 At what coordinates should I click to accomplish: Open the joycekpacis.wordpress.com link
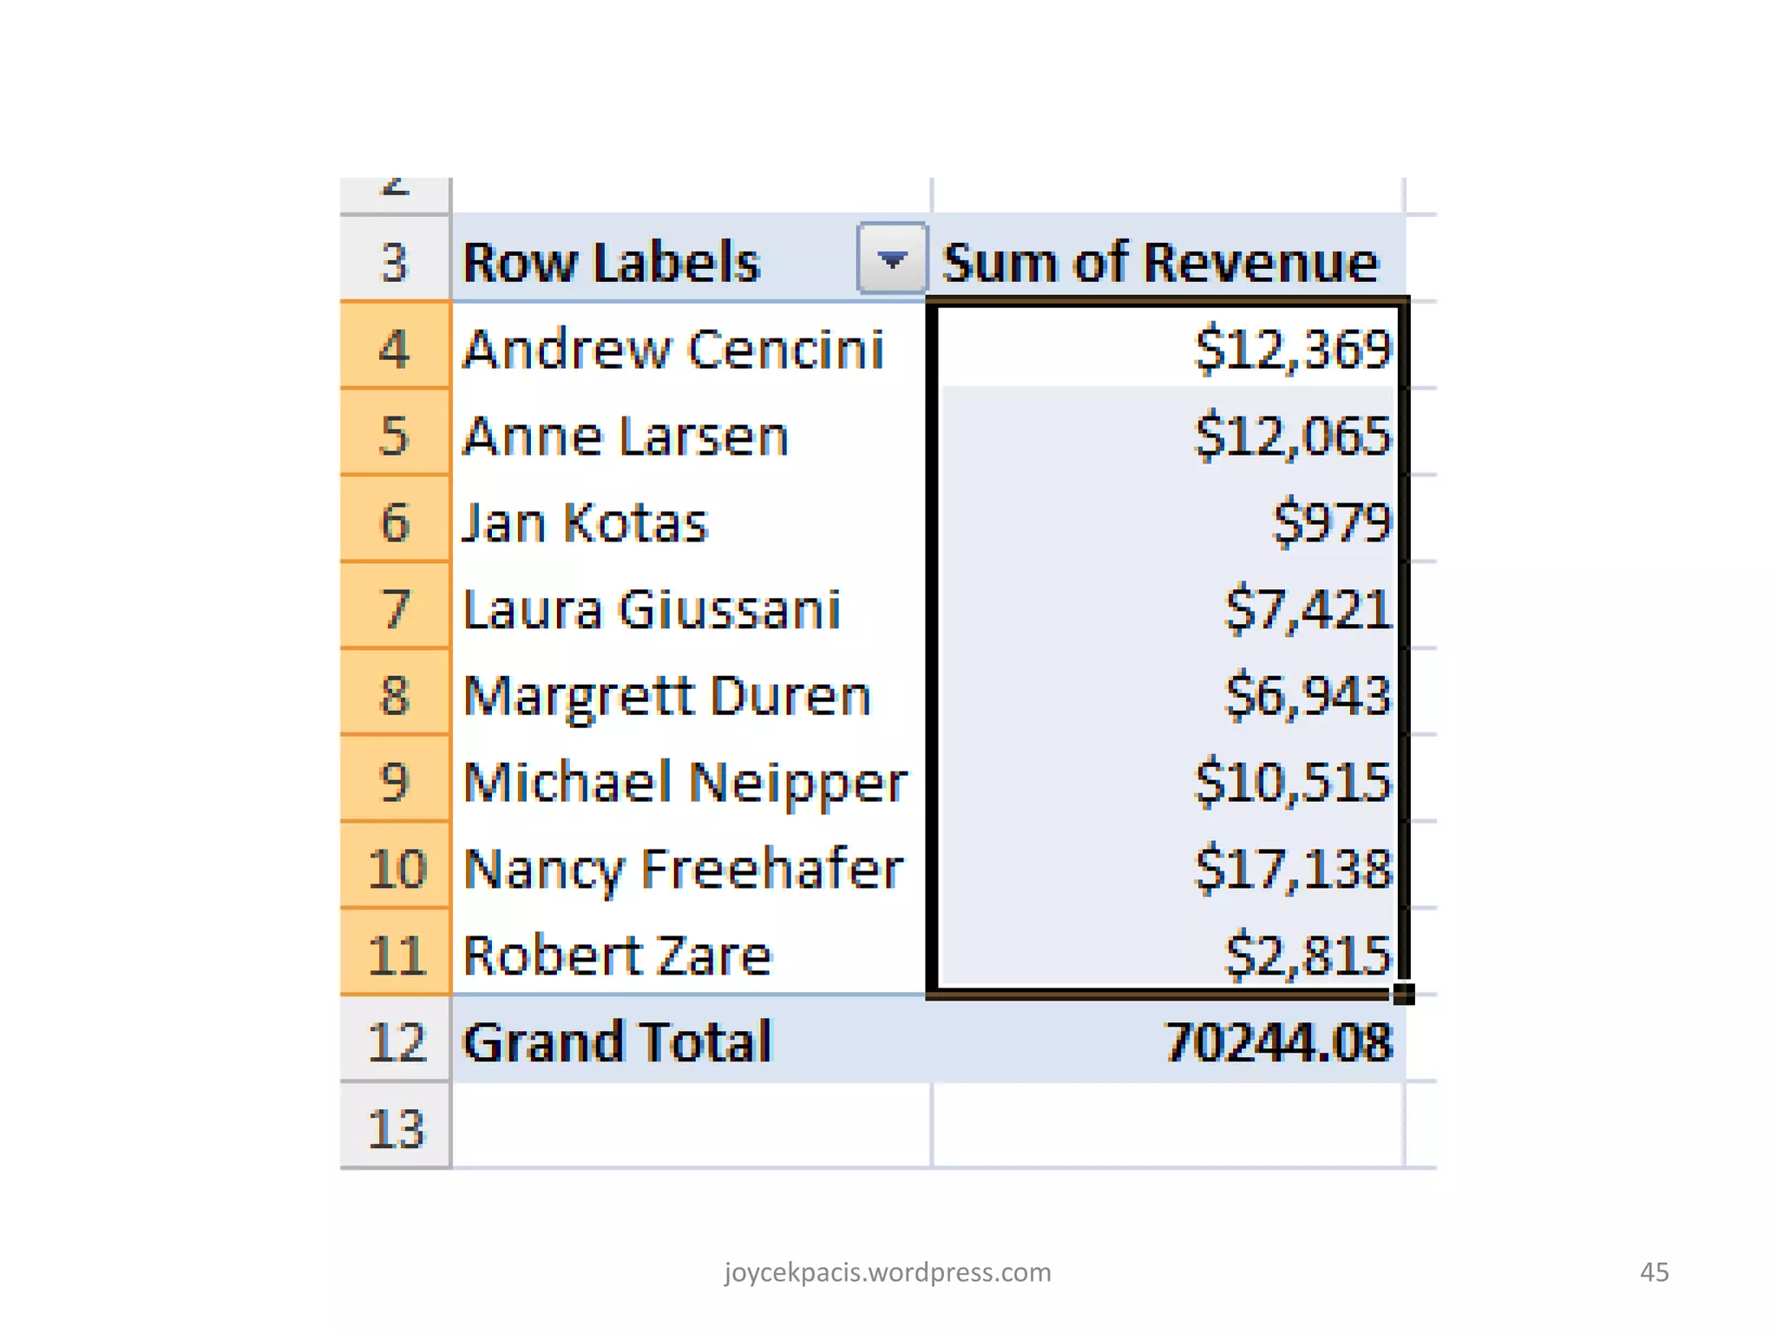[888, 1272]
